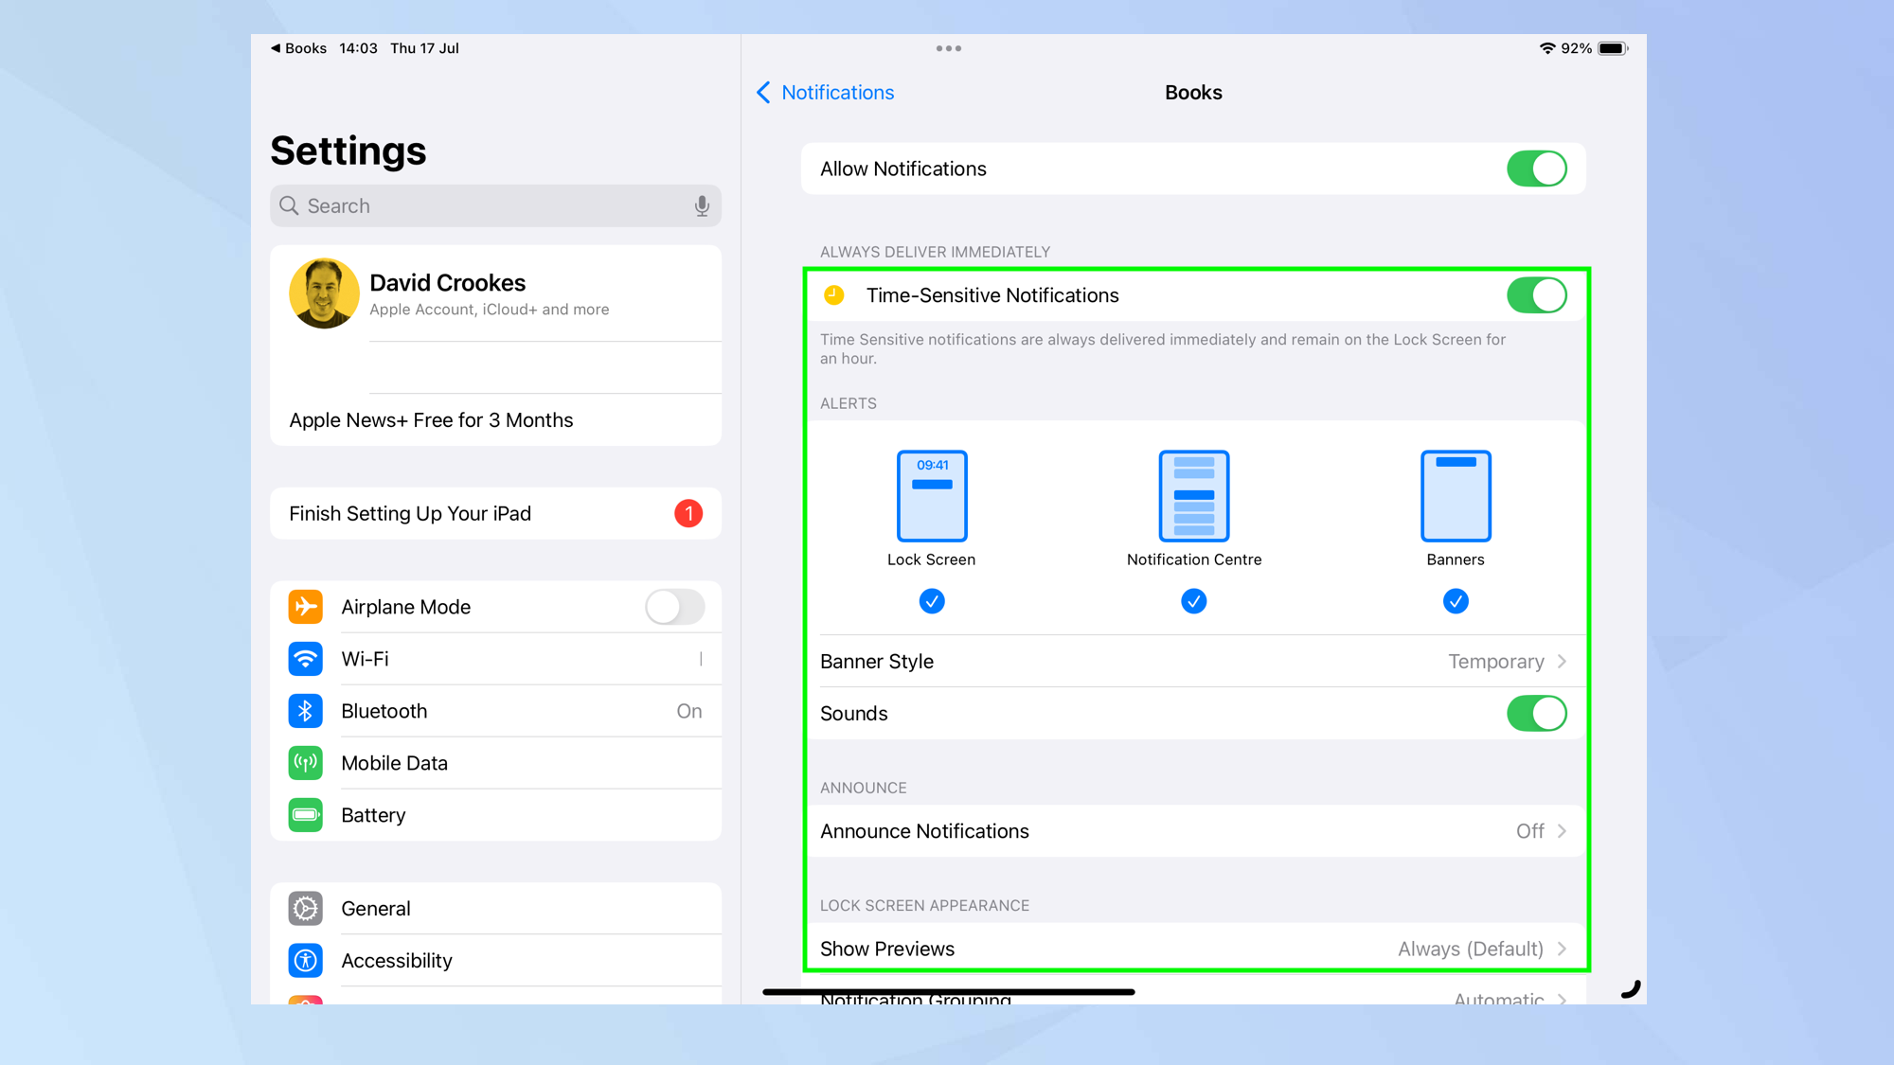Open Apple News+ Free for 3 Months
1894x1065 pixels.
click(431, 420)
